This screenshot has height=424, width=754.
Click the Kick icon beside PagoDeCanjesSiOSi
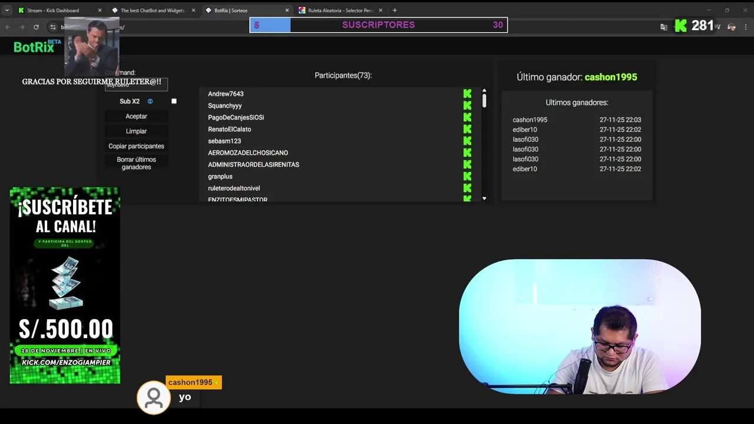click(467, 117)
